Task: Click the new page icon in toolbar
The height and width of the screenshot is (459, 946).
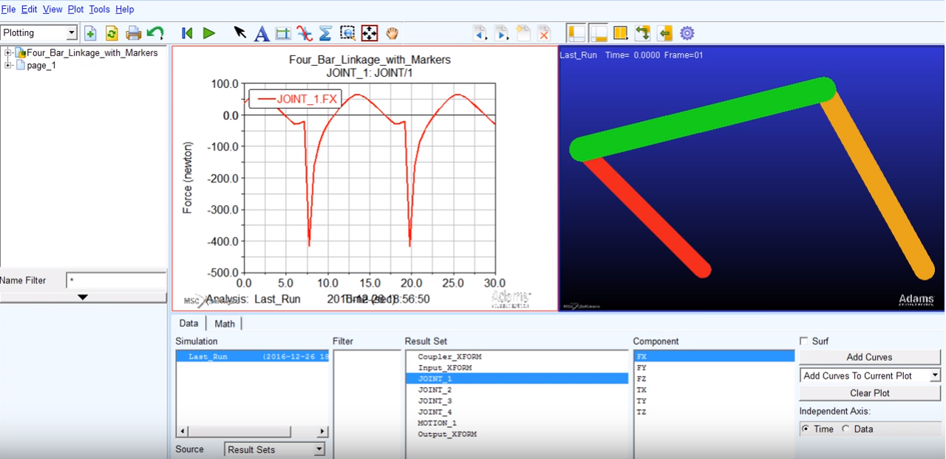Action: pos(90,33)
